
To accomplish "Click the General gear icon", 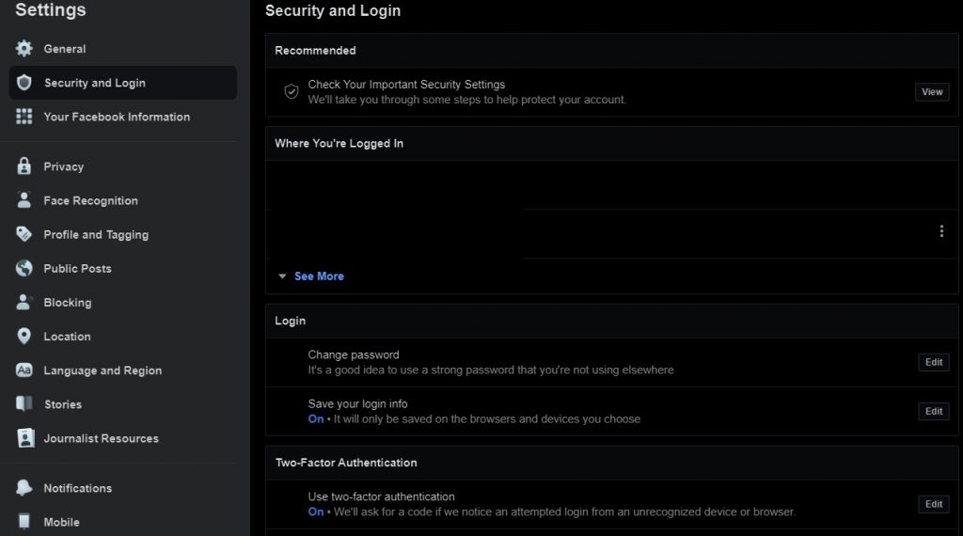I will point(24,49).
